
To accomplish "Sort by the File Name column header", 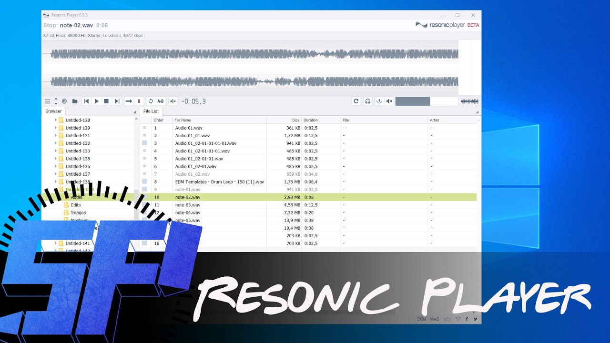I will tap(219, 120).
